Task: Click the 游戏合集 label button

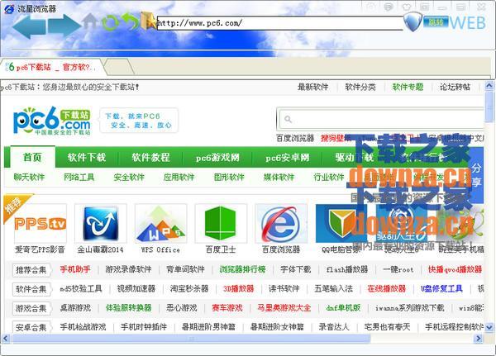Action: coord(31,308)
